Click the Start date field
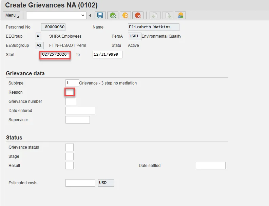Viewport: 269px width, 206px height. coord(55,55)
